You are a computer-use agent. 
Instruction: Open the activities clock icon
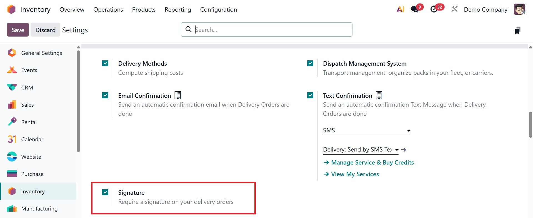pyautogui.click(x=434, y=9)
